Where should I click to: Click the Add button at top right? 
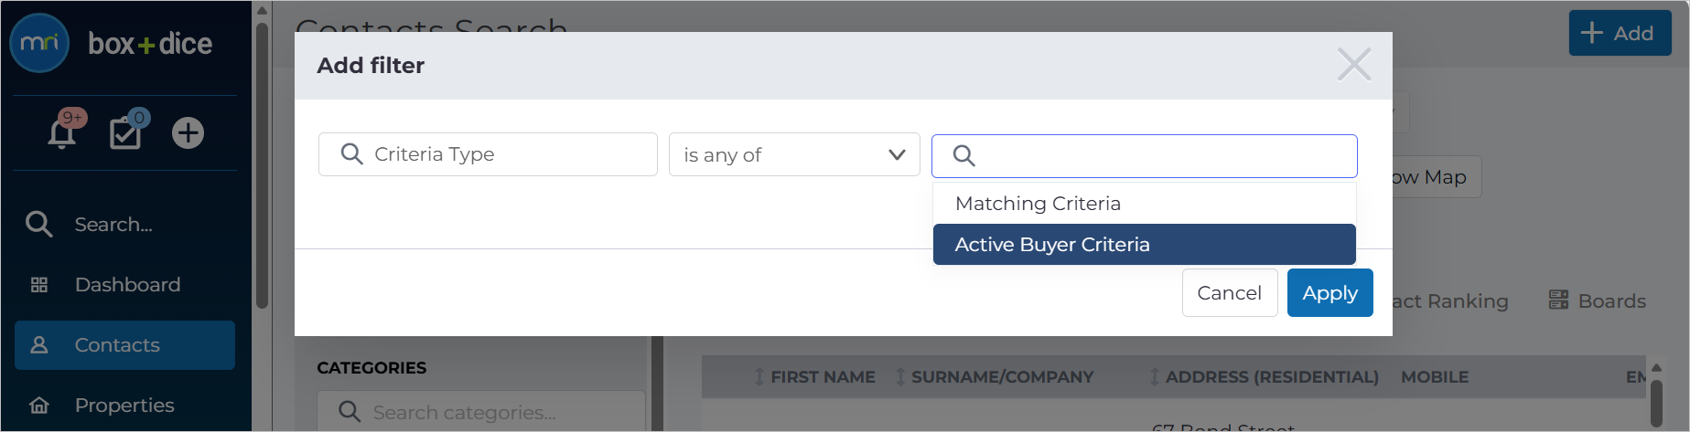[x=1620, y=33]
